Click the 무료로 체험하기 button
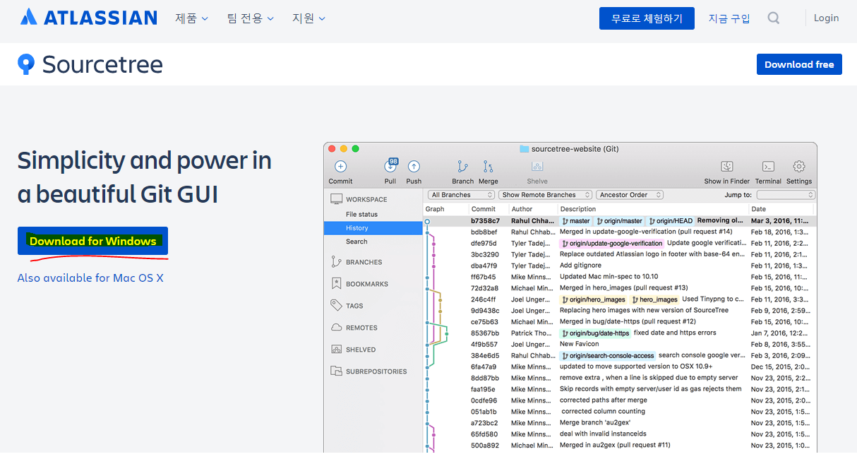This screenshot has width=857, height=459. coord(647,18)
